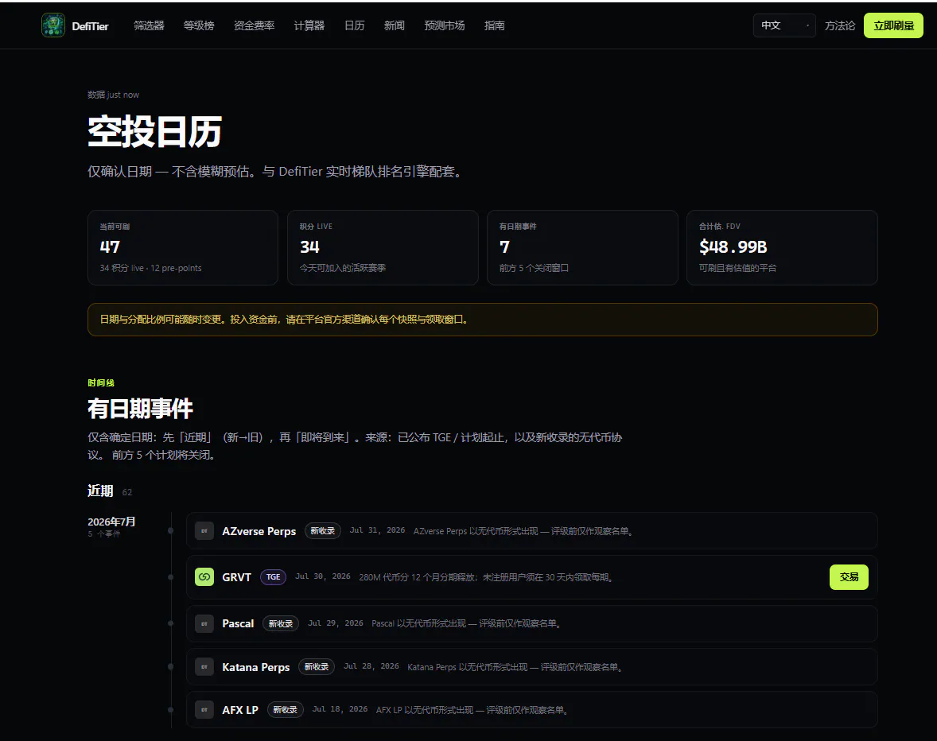
Task: Click the 近期 section heading
Action: coord(100,491)
